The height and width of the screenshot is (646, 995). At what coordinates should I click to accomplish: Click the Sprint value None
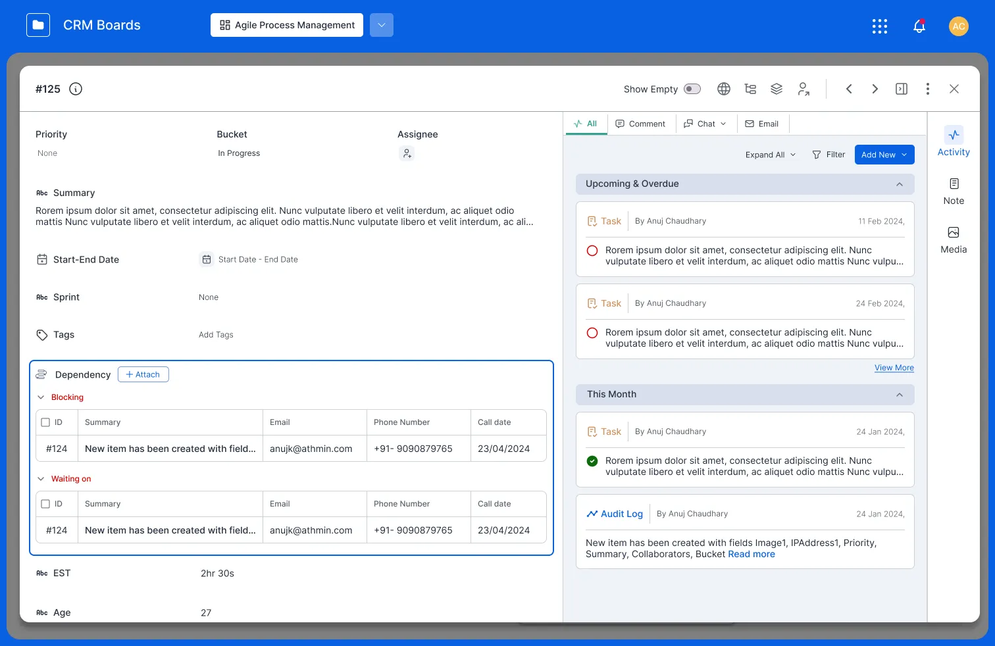pyautogui.click(x=209, y=297)
